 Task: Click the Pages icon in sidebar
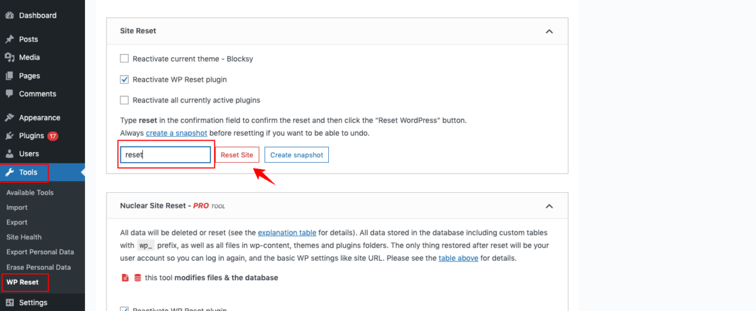point(9,76)
